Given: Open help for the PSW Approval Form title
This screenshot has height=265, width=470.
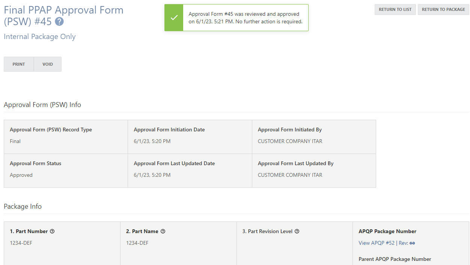Looking at the screenshot, I should coord(59,22).
